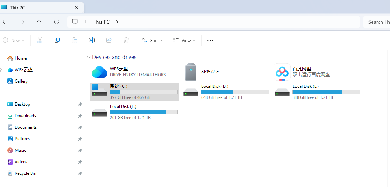Image resolution: width=390 pixels, height=187 pixels.
Task: Go up one folder level
Action: pos(39,22)
